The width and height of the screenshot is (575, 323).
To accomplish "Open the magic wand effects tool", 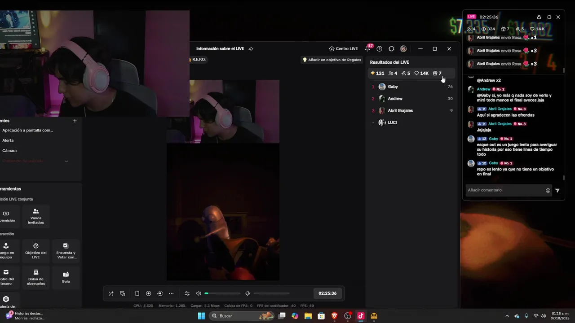I will [111, 293].
